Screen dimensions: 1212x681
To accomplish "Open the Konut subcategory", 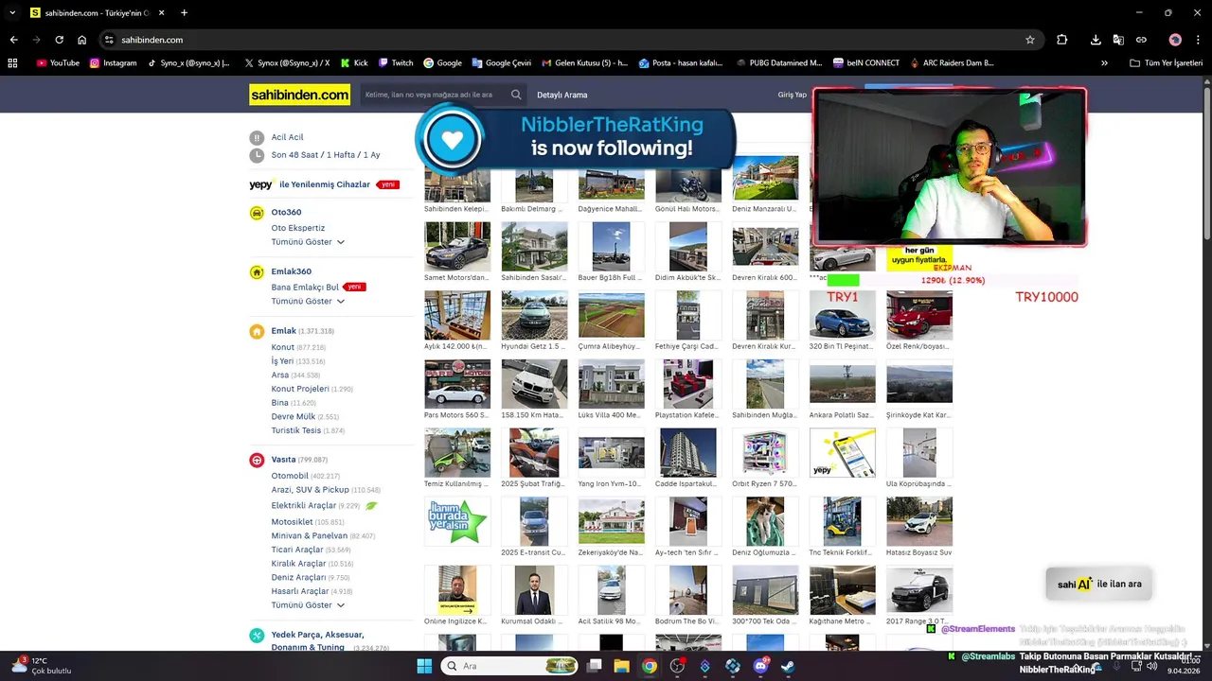I will tap(282, 347).
